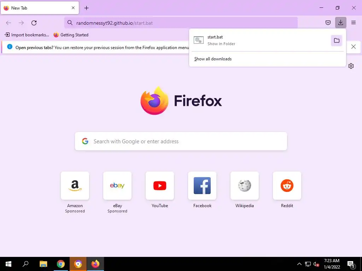Click the start.bat file icon
The height and width of the screenshot is (271, 362).
click(199, 40)
